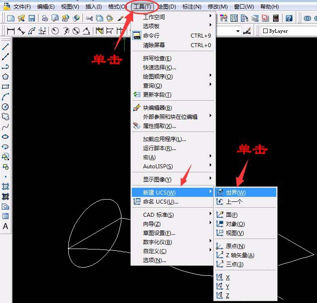Open the 标注(N) menu

pos(192,7)
